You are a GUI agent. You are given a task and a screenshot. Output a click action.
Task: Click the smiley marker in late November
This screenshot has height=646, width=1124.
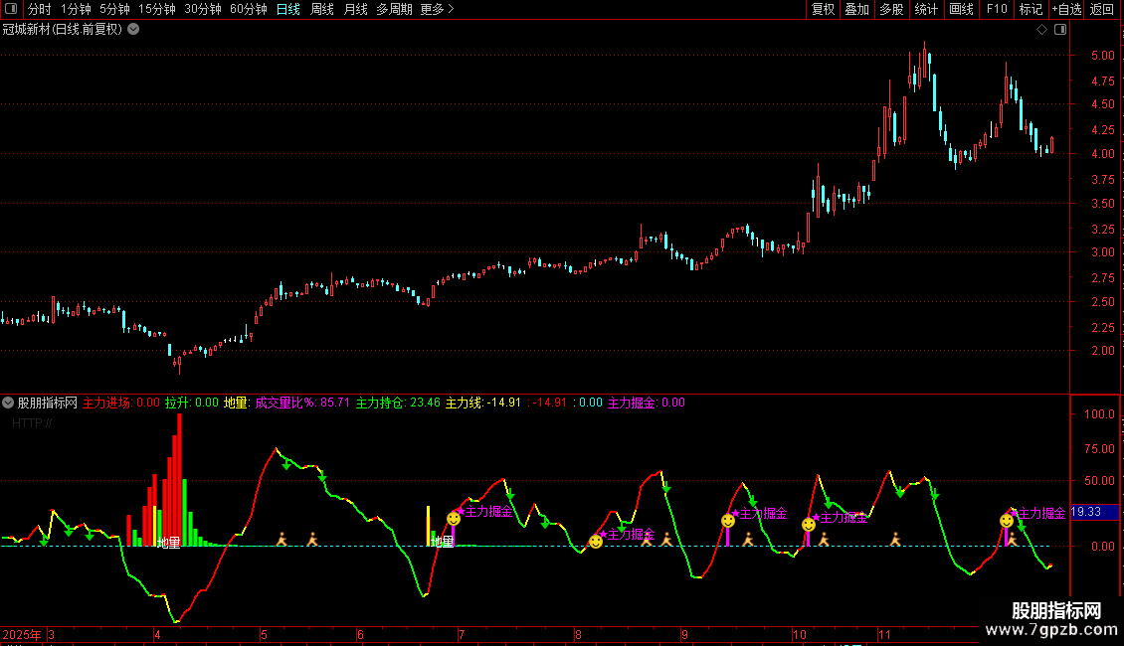(1007, 521)
